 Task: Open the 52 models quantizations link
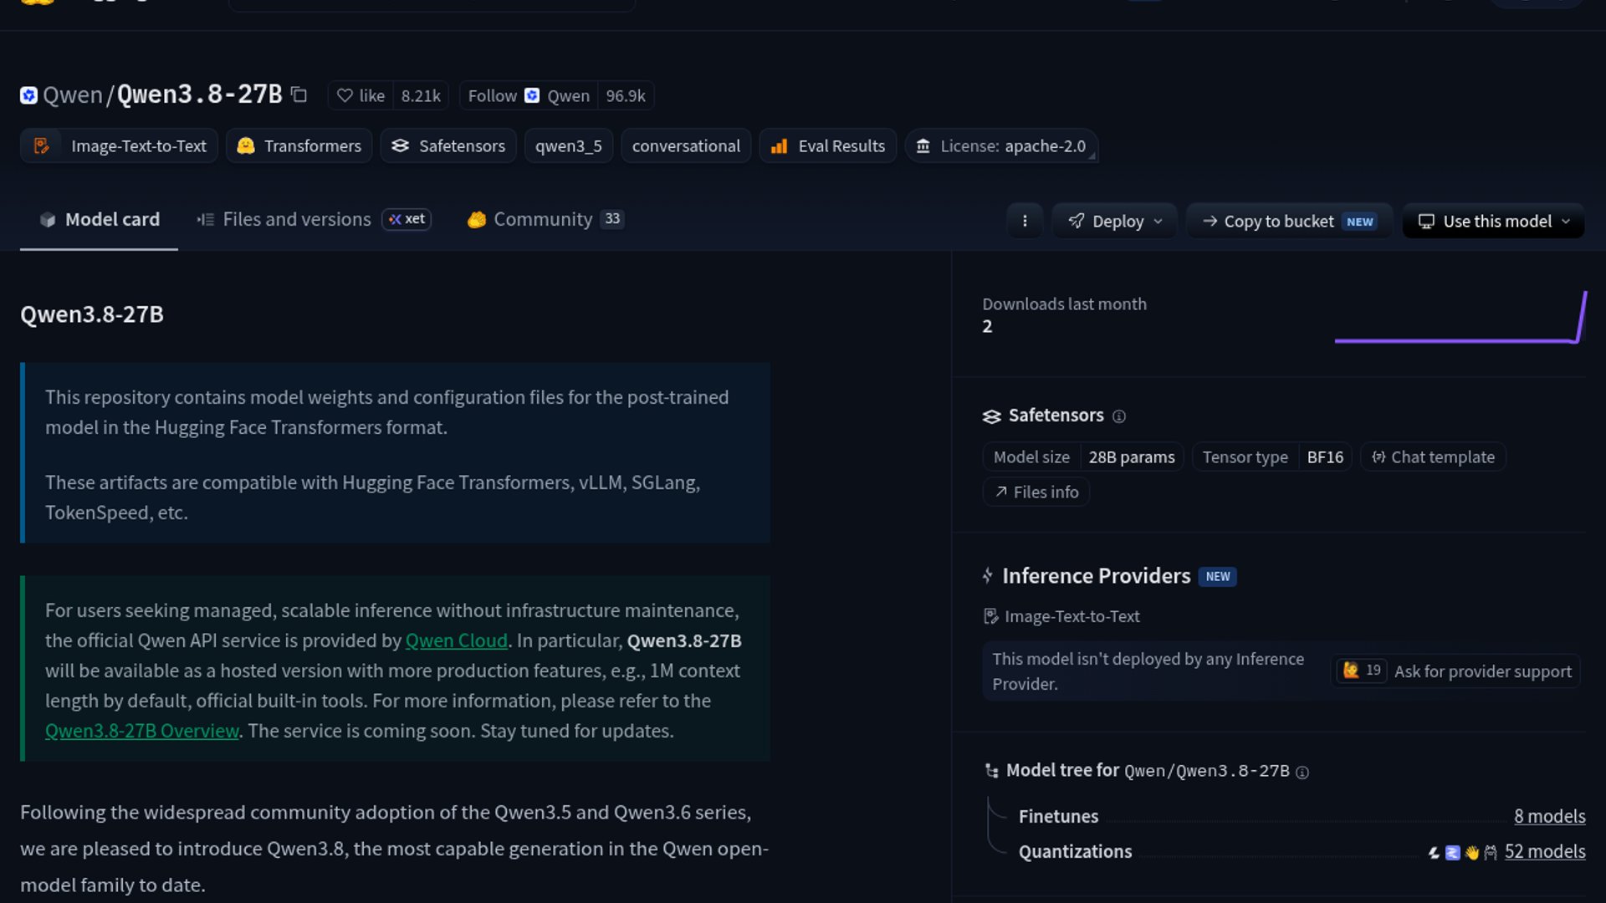click(1545, 852)
